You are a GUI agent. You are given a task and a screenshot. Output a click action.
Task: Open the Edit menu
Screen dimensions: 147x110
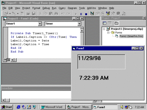(10, 8)
